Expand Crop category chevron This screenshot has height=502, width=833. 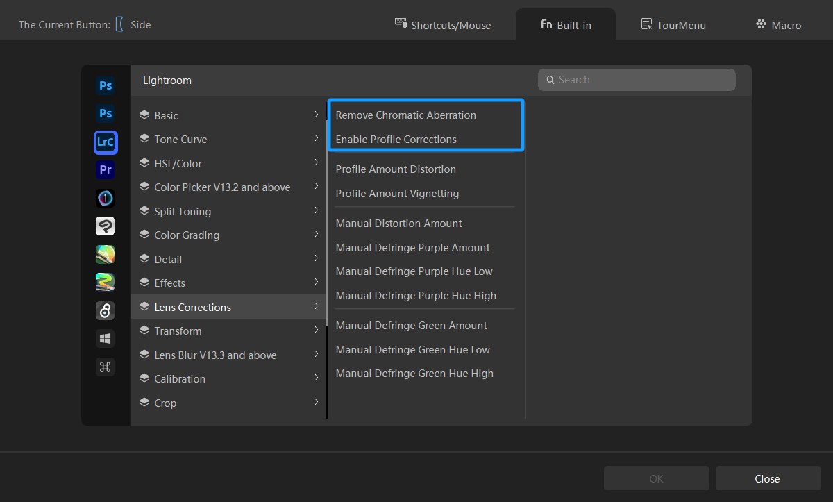(x=316, y=402)
